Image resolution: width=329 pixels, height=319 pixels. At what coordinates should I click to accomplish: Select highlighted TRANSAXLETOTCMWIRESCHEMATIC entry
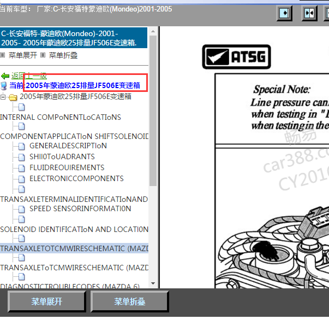[74, 248]
